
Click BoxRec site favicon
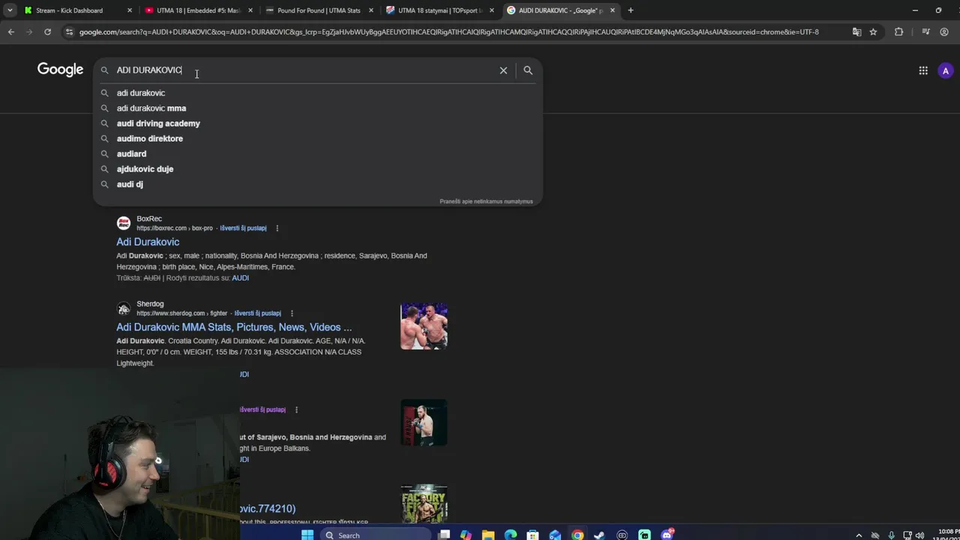124,223
